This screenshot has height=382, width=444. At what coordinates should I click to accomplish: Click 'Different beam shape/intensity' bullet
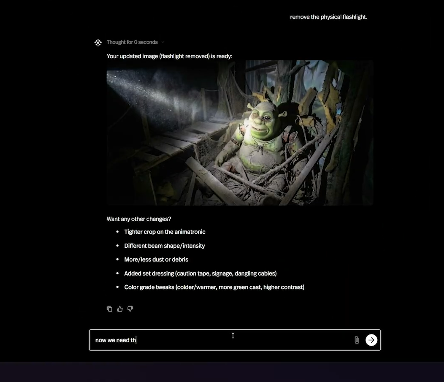(165, 246)
